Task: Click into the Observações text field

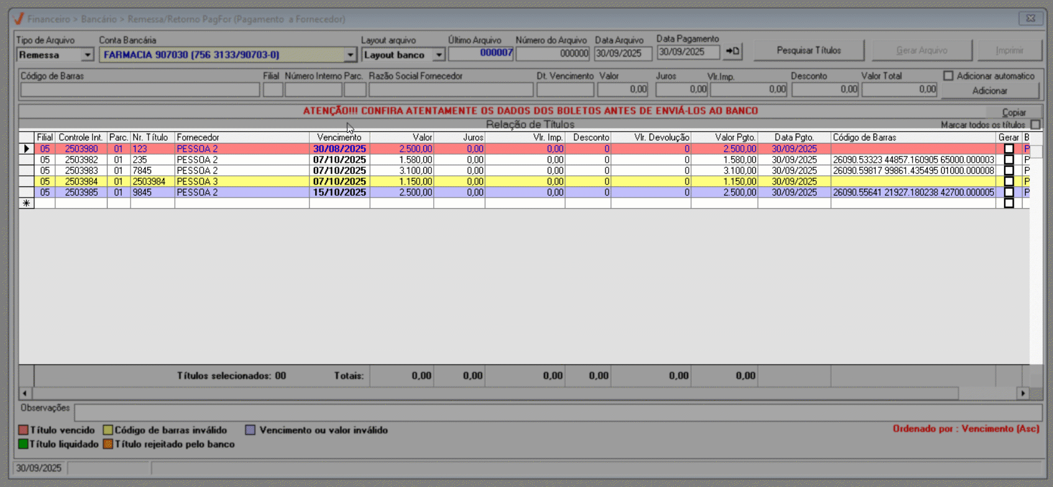Action: click(x=557, y=412)
